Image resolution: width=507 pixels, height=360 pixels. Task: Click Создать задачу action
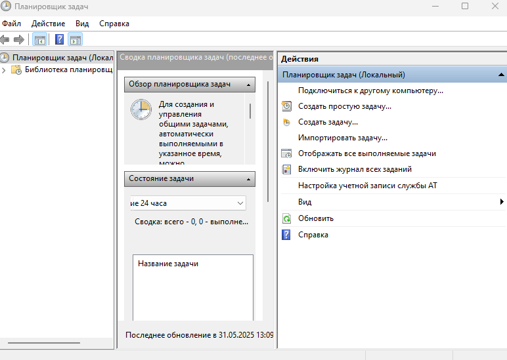328,123
